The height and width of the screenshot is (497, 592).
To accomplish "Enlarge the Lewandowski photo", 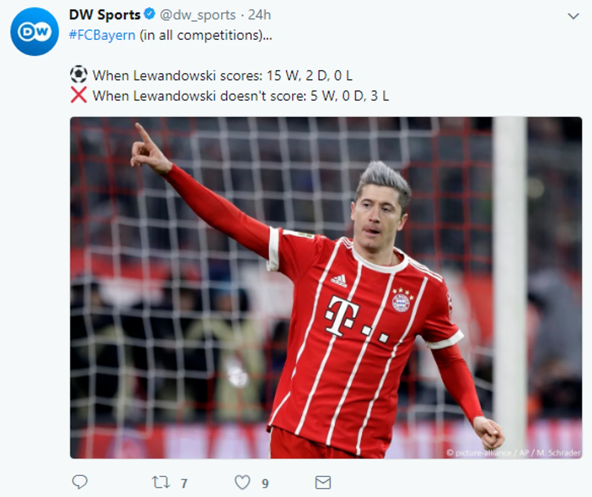I will pos(326,288).
